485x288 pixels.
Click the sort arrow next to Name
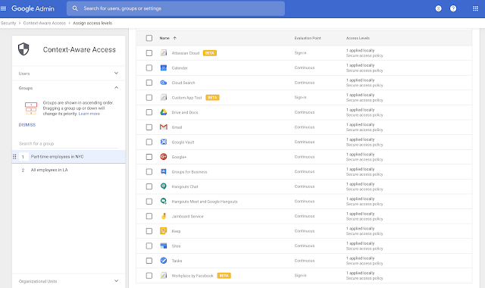pyautogui.click(x=175, y=38)
